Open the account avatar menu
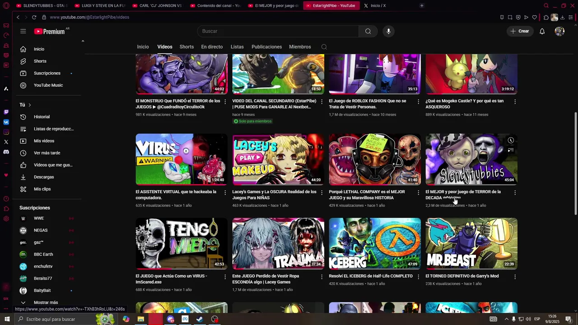The height and width of the screenshot is (325, 578). tap(559, 31)
